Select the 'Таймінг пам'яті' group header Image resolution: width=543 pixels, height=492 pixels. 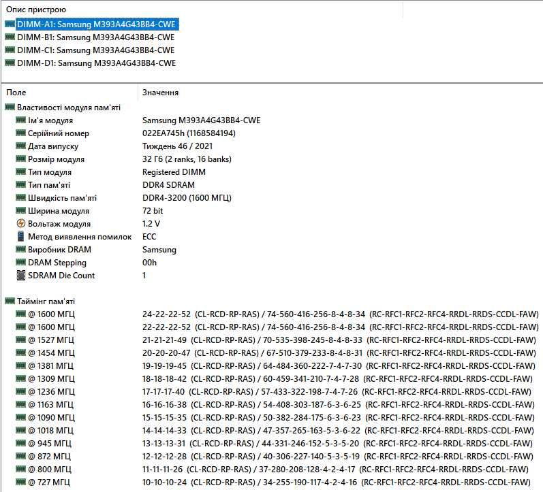pos(46,301)
